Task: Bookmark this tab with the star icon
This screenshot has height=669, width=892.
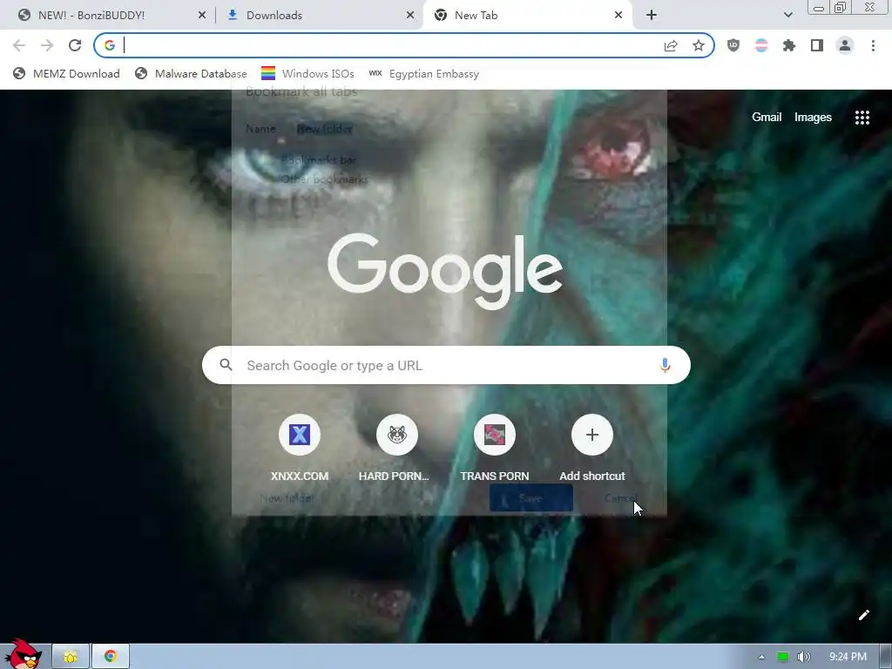Action: click(699, 45)
